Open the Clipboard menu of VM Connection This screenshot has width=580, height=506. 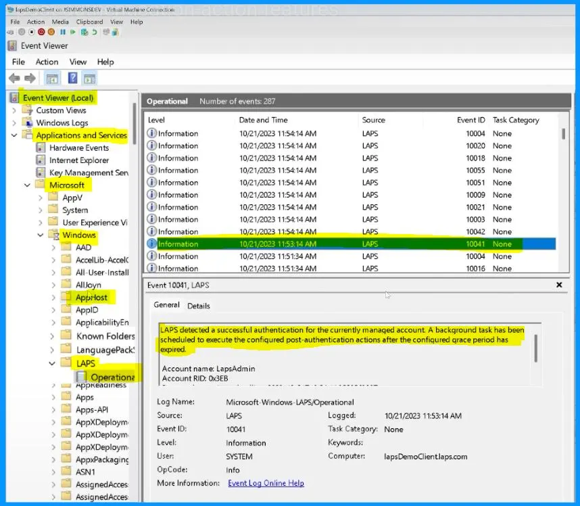[89, 22]
